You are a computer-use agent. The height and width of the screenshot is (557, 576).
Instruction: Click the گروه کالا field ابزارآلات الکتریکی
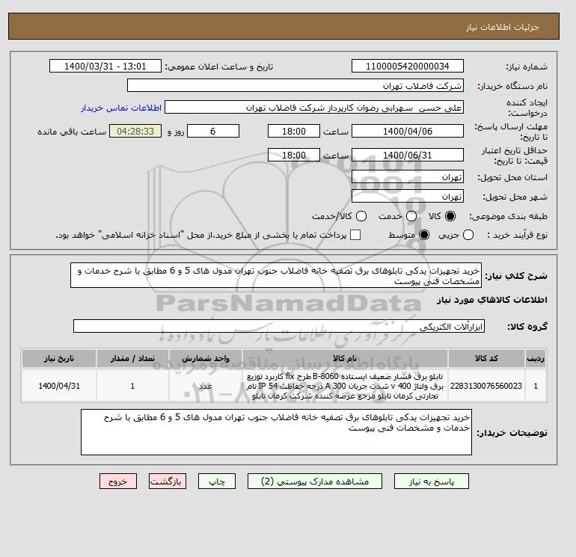click(279, 326)
